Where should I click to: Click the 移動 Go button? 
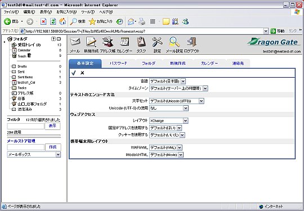tap(278, 31)
